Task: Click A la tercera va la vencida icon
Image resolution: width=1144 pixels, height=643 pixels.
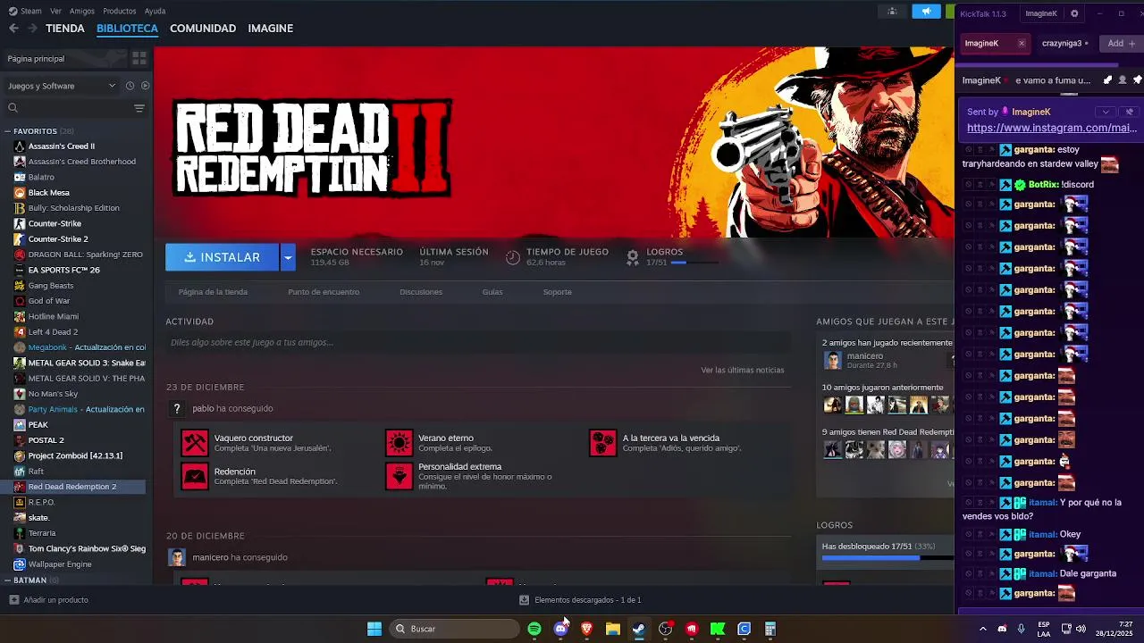Action: 602,443
